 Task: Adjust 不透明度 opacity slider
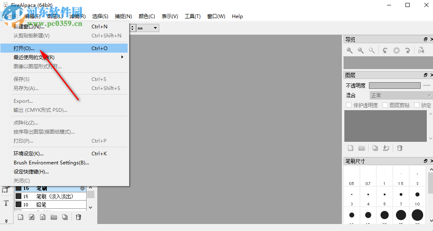coord(394,85)
